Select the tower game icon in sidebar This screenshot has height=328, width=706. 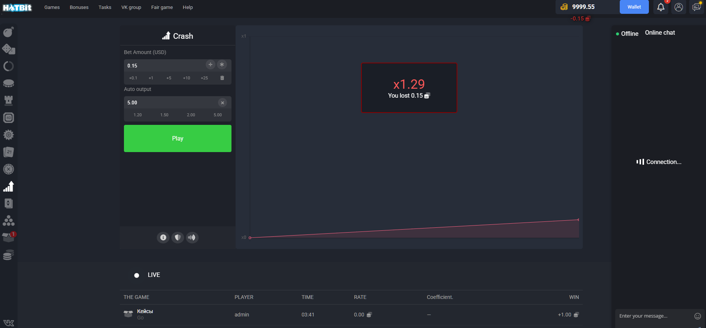8,100
